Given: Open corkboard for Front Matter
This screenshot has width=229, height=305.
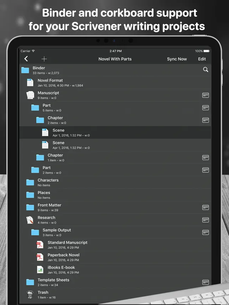Looking at the screenshot, I should tap(205, 207).
